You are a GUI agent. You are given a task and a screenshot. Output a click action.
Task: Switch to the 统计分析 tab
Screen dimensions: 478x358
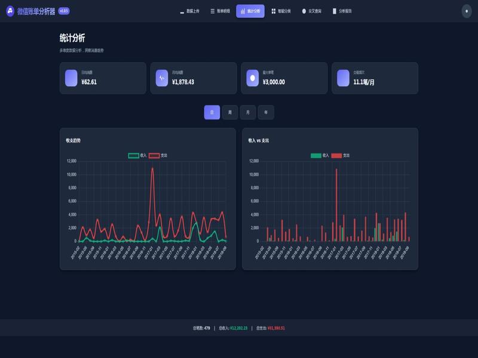pyautogui.click(x=250, y=11)
